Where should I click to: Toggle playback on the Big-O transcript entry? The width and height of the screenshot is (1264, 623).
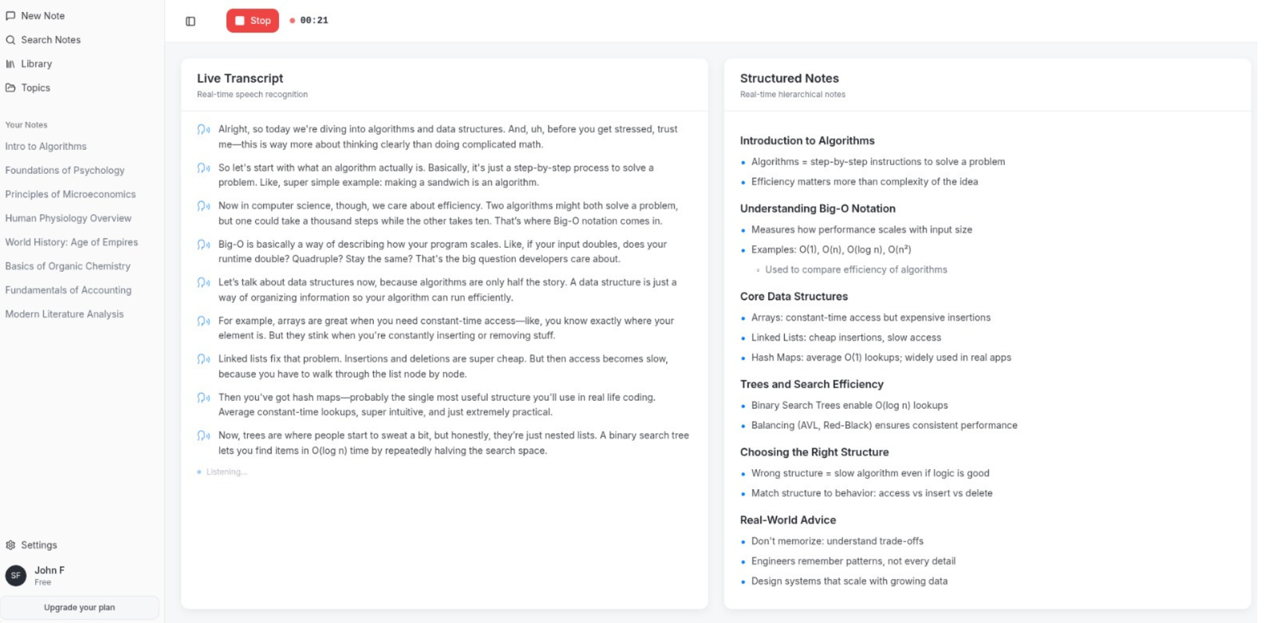(x=202, y=245)
